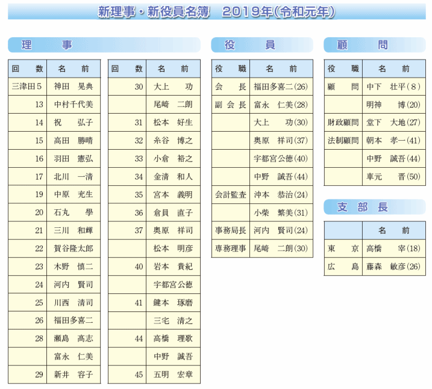Click the name 祝 弘子
This screenshot has height=389, width=432.
point(74,123)
